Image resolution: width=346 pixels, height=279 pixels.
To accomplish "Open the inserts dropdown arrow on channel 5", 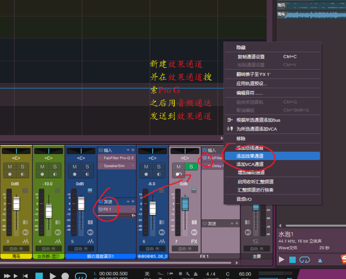I will tap(128, 150).
